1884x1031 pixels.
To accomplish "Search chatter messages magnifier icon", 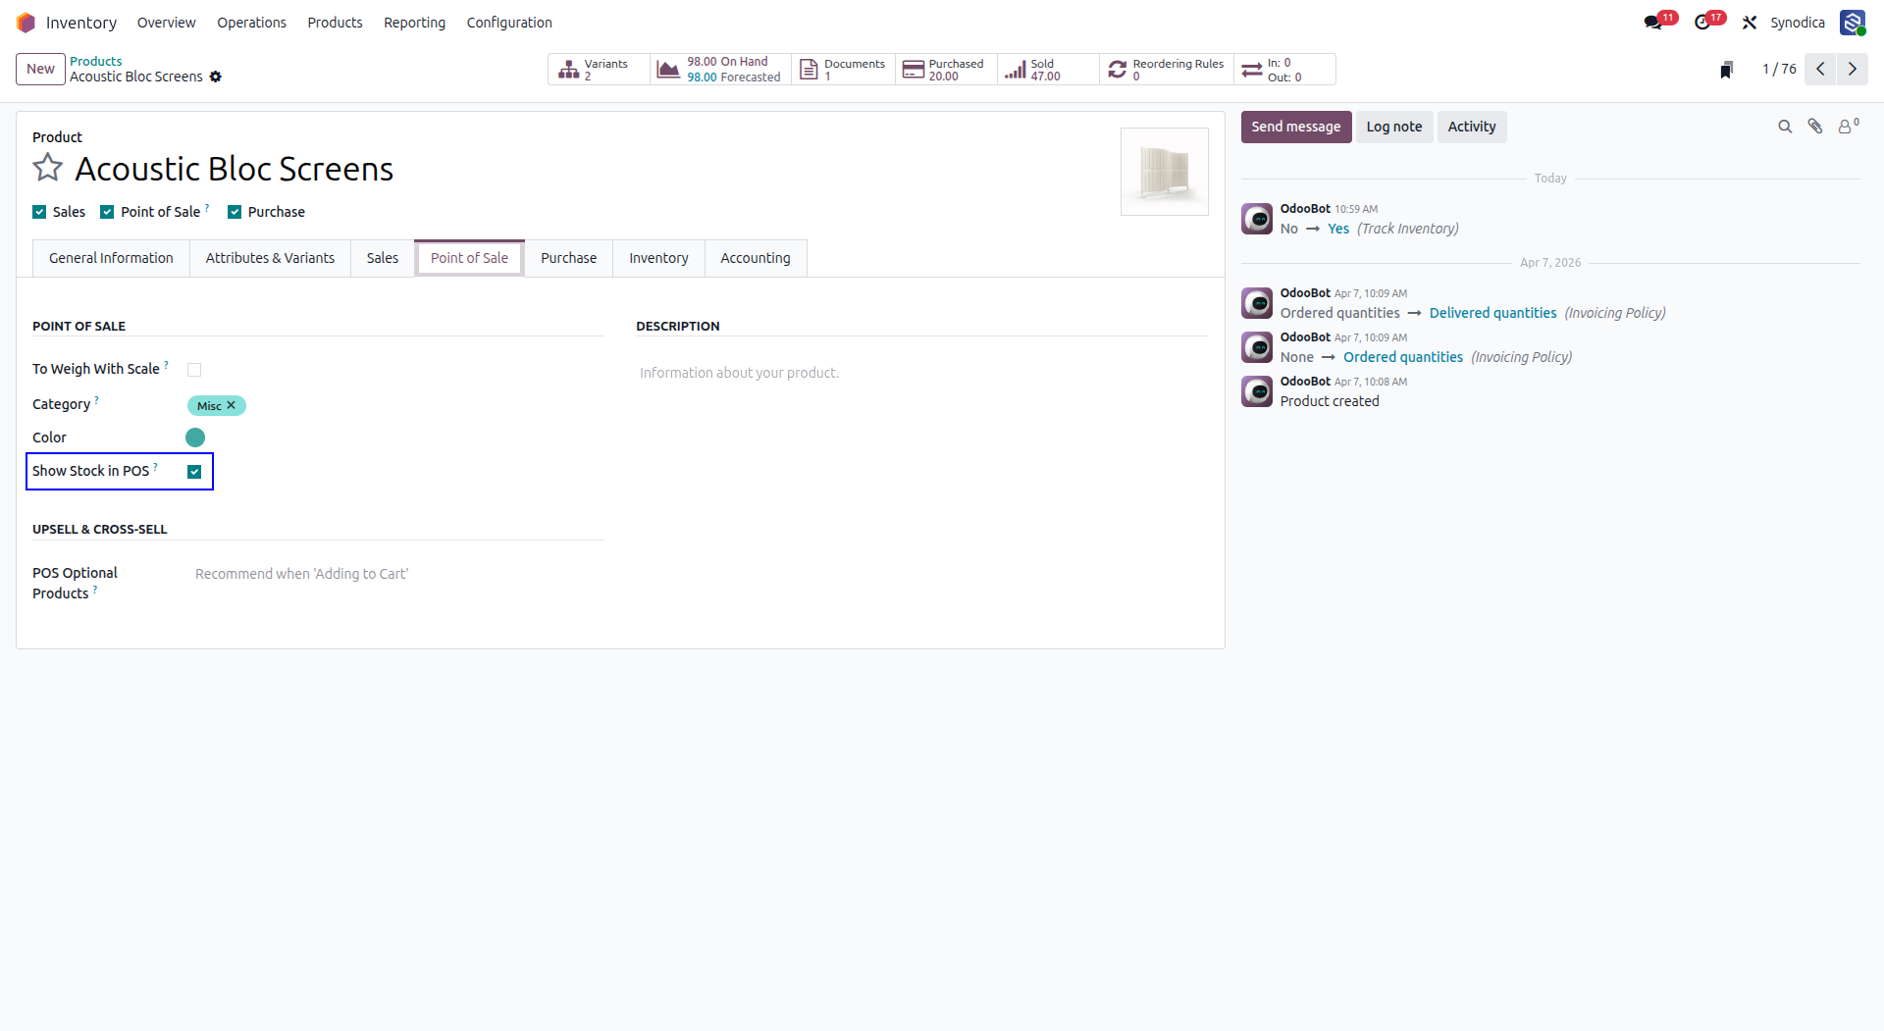I will tap(1785, 127).
